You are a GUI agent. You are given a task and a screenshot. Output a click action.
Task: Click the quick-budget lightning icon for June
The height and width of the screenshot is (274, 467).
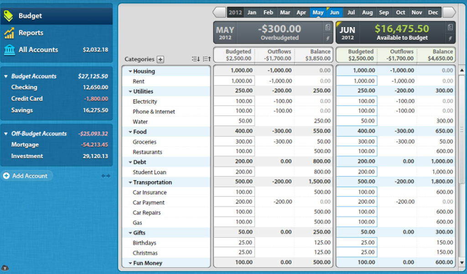tap(450, 39)
